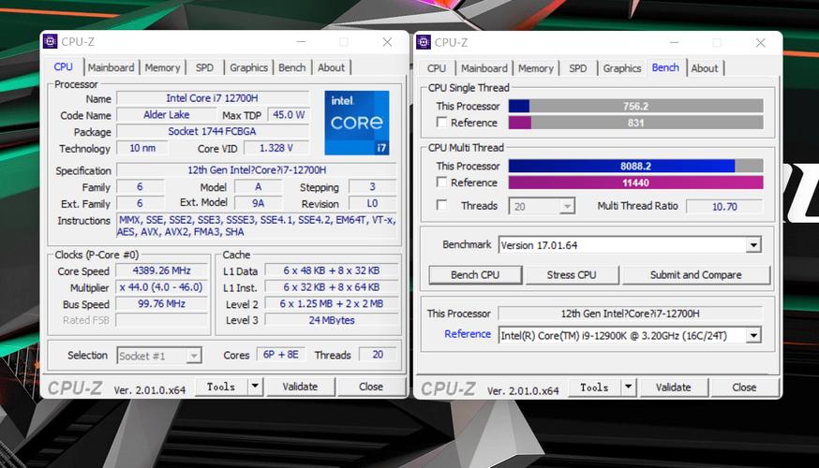Image resolution: width=819 pixels, height=468 pixels.
Task: Click the CPU-Z icon in left window title bar
Action: click(x=51, y=42)
